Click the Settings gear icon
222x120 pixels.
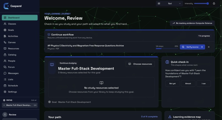click(5, 92)
